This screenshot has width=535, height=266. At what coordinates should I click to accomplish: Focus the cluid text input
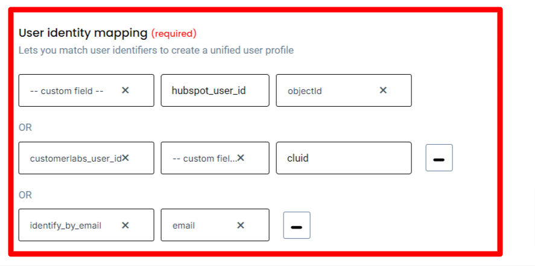(x=344, y=158)
